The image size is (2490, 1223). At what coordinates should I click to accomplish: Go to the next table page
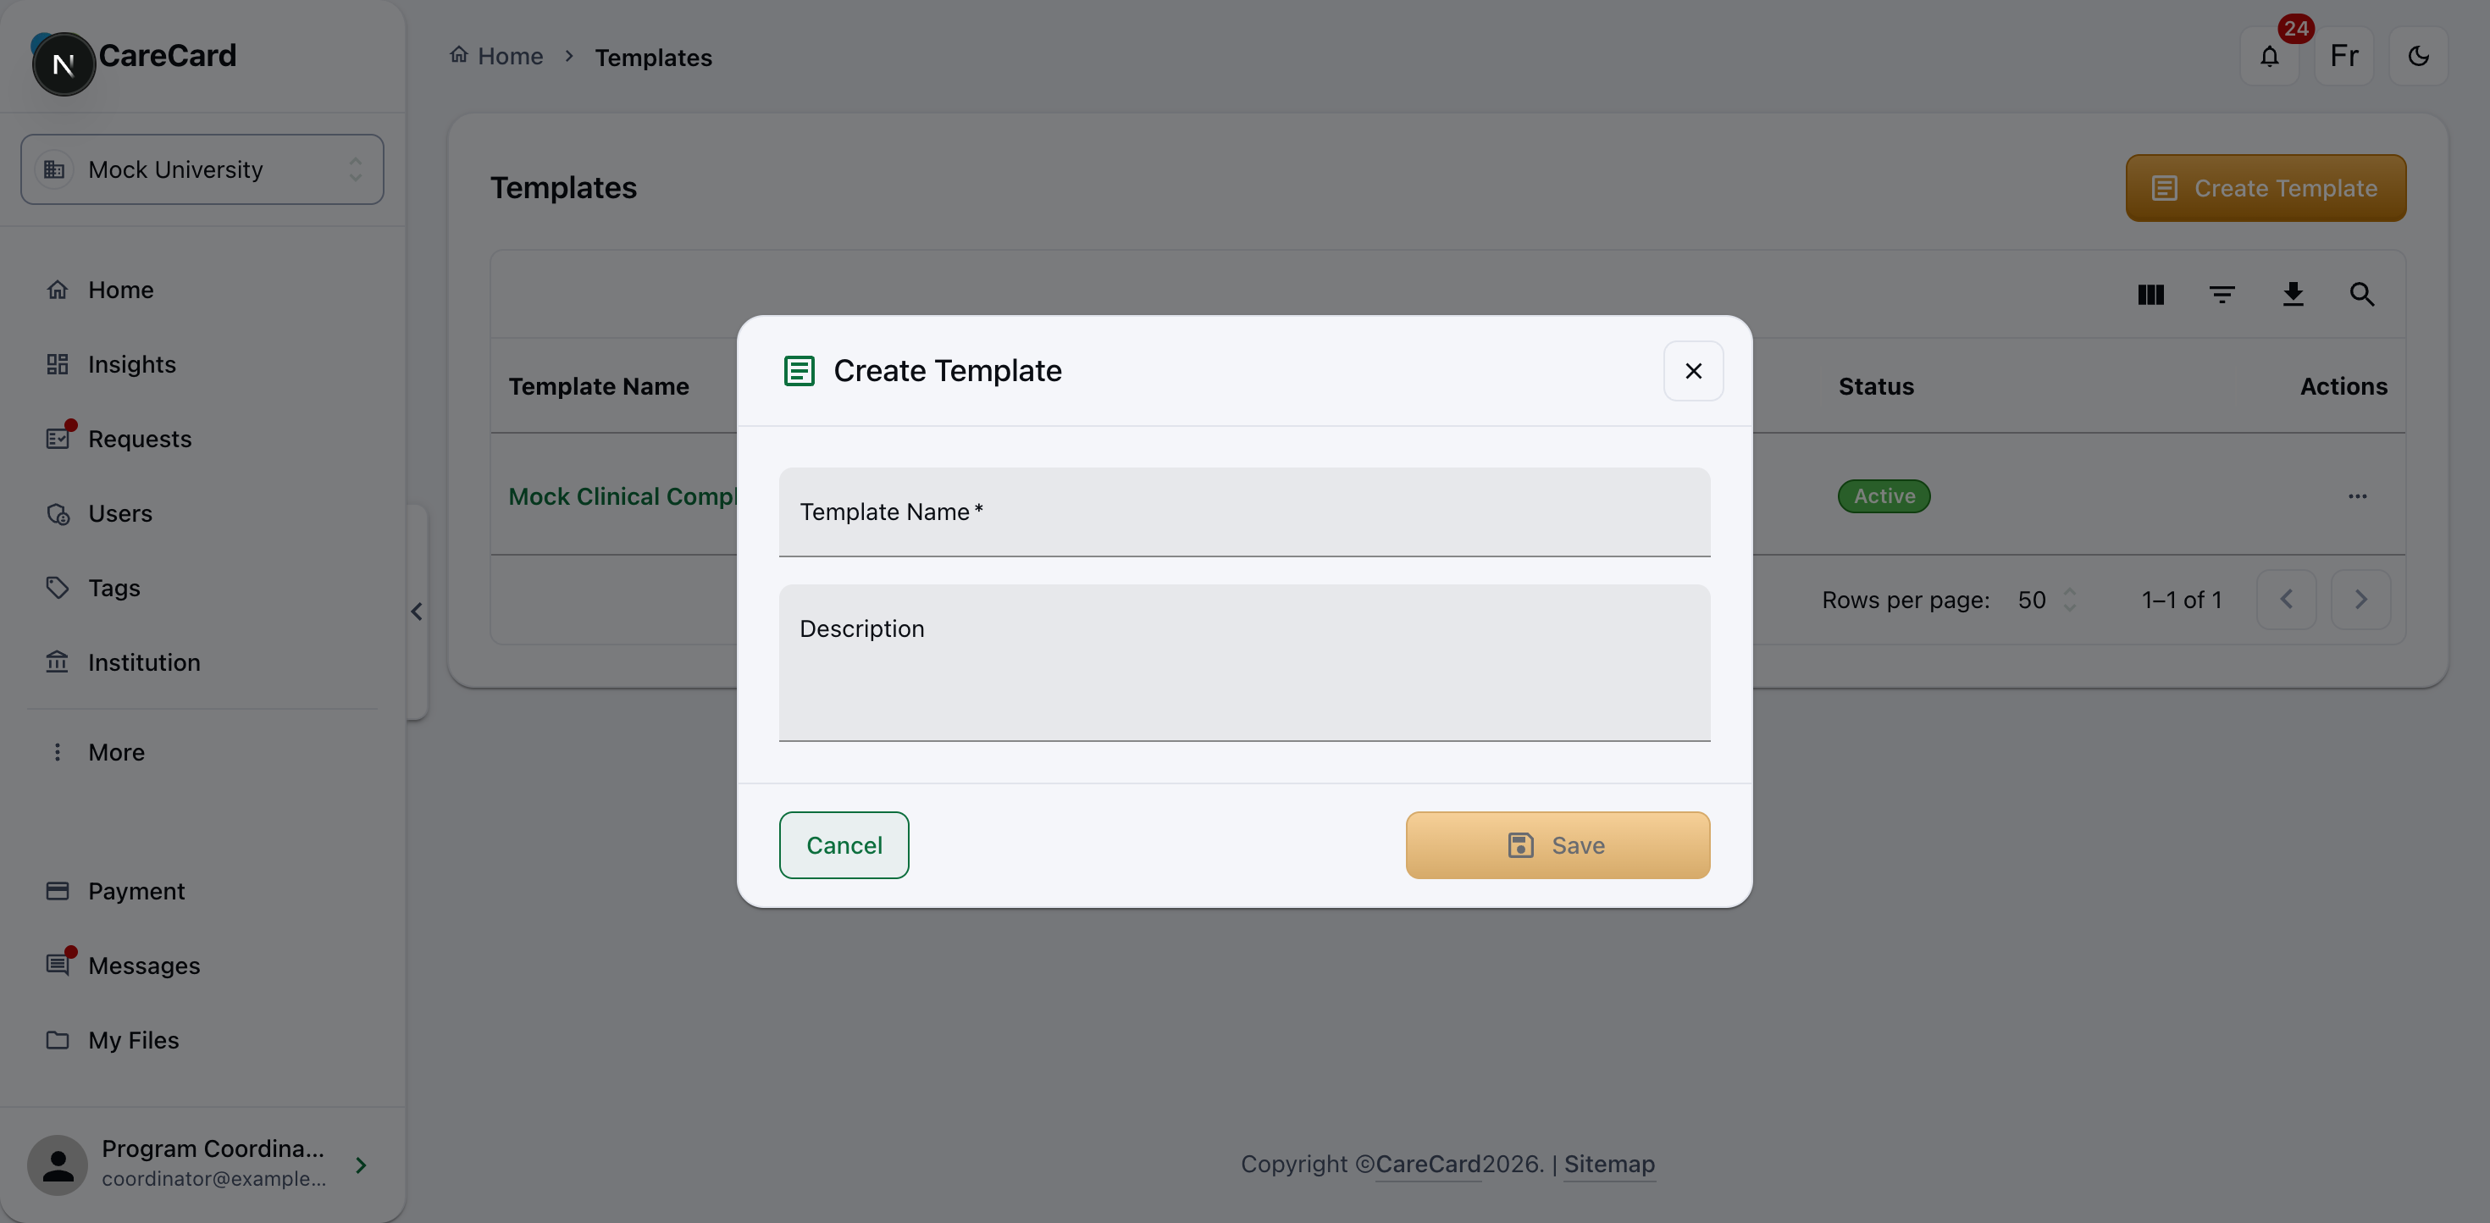2360,600
